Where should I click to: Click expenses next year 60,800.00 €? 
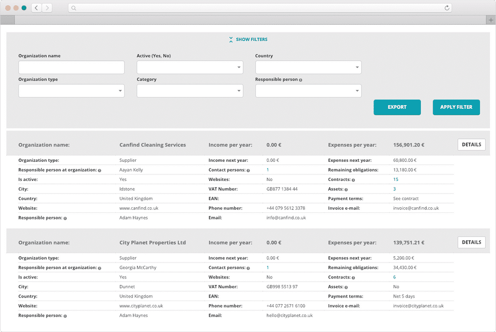[405, 160]
